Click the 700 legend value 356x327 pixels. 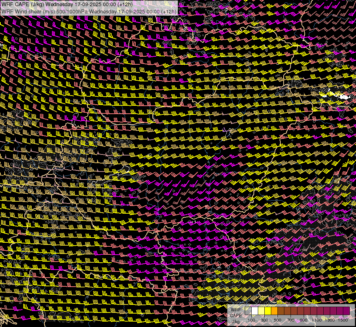[x=291, y=320]
